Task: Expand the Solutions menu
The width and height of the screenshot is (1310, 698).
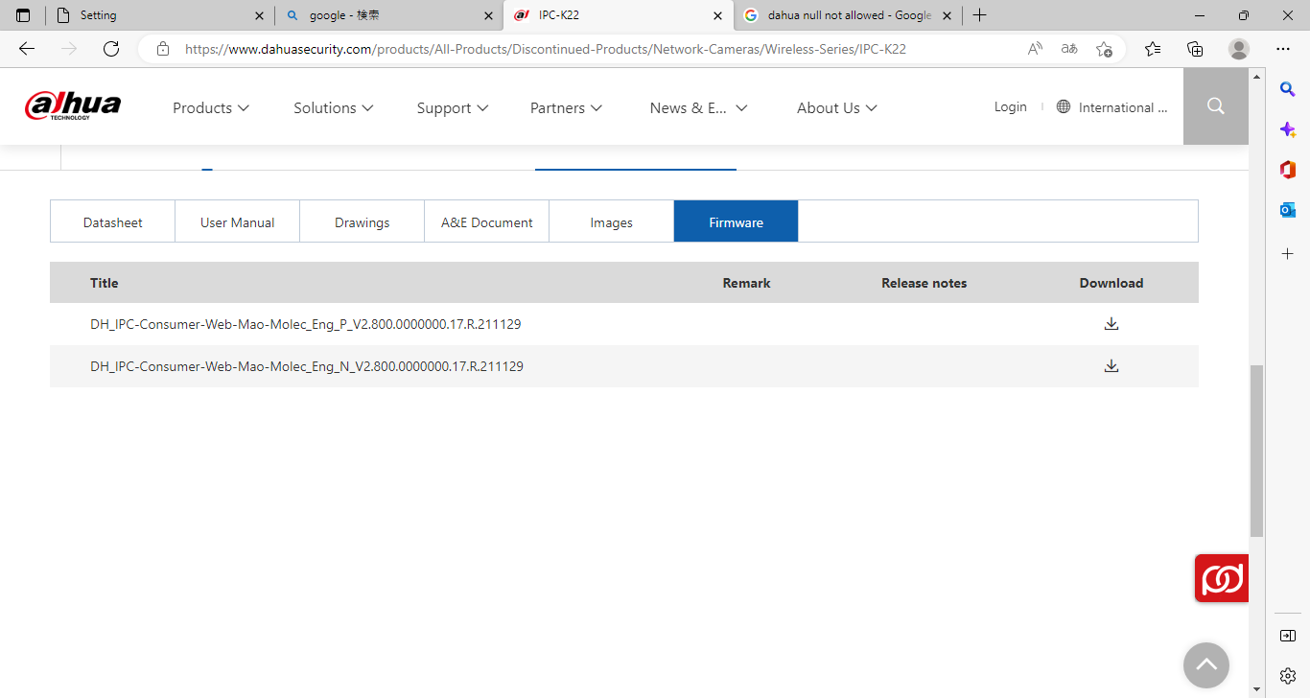Action: tap(334, 108)
